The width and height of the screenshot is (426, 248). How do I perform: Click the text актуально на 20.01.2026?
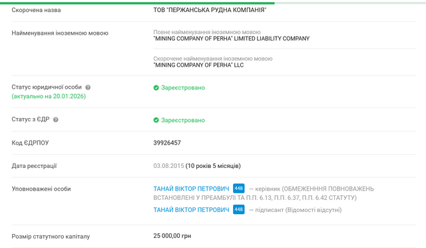tap(49, 96)
